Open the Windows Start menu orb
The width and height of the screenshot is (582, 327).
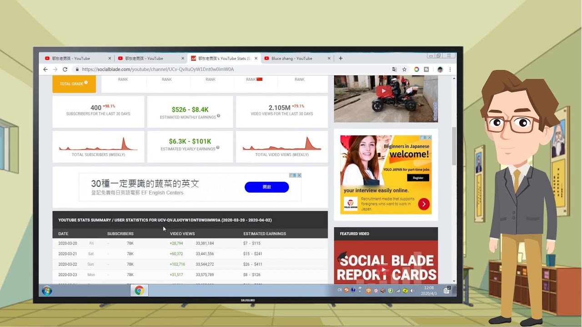coord(47,291)
